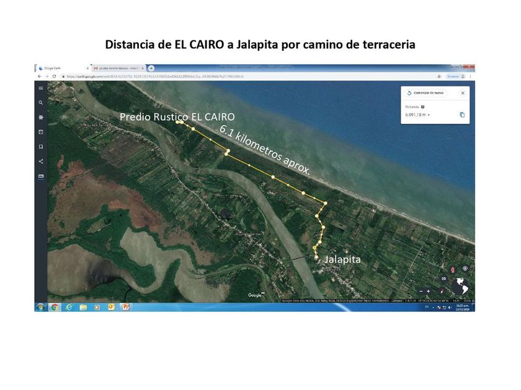Click the I'm Feeling Lucky dice icon
The width and height of the screenshot is (521, 390).
point(41,132)
